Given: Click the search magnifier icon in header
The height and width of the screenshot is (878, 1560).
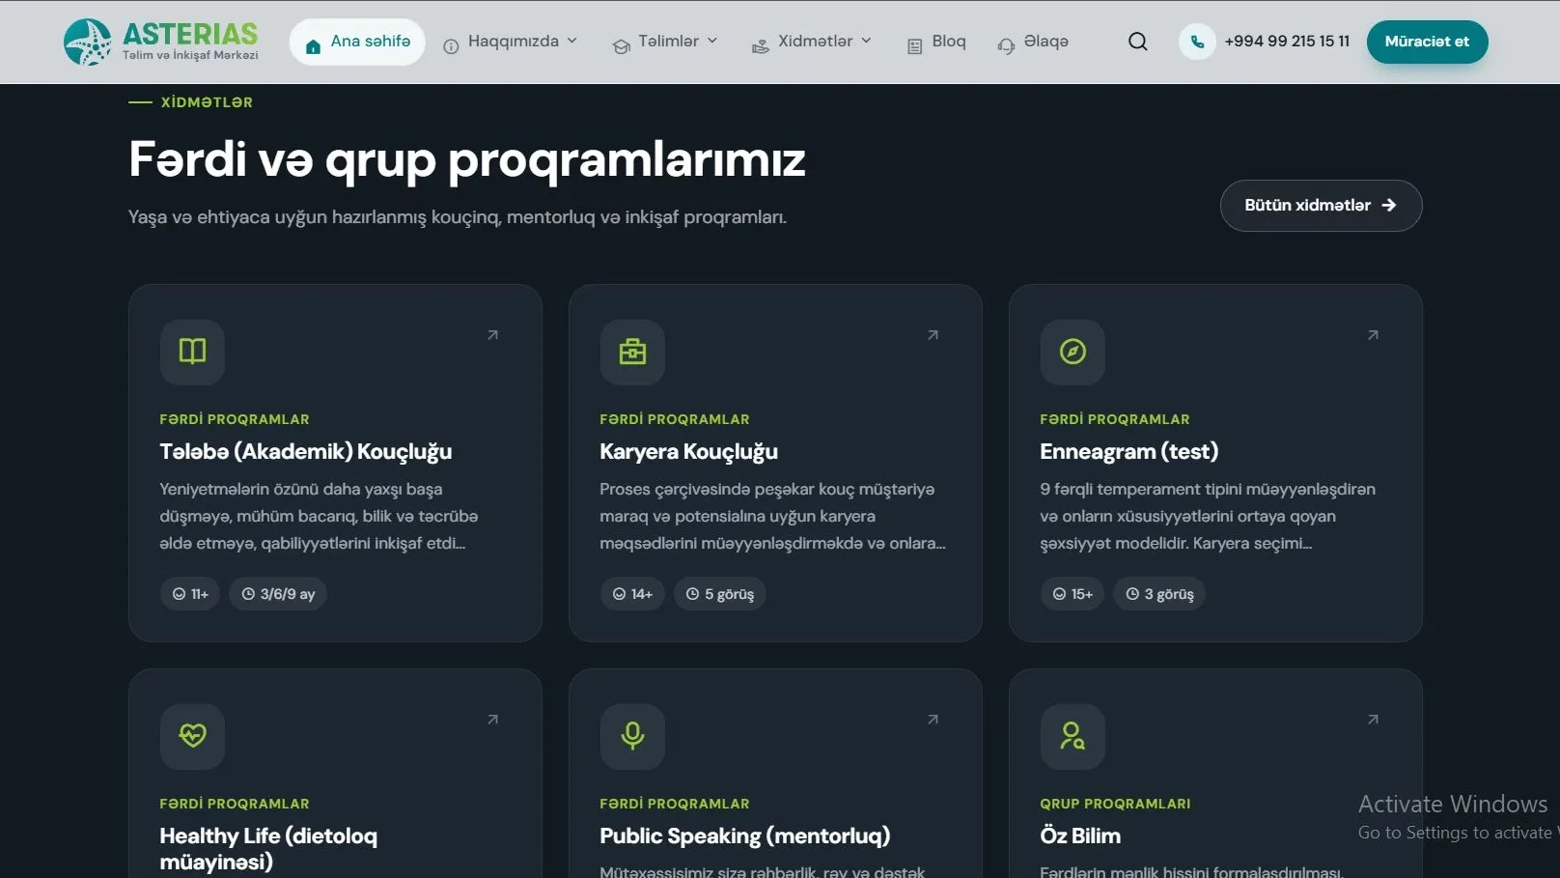Looking at the screenshot, I should click(1138, 42).
